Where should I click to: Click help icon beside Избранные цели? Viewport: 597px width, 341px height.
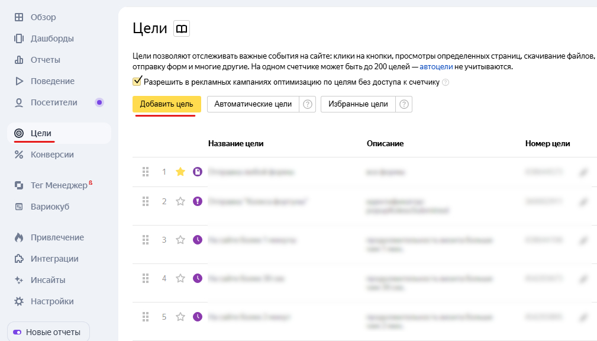404,104
